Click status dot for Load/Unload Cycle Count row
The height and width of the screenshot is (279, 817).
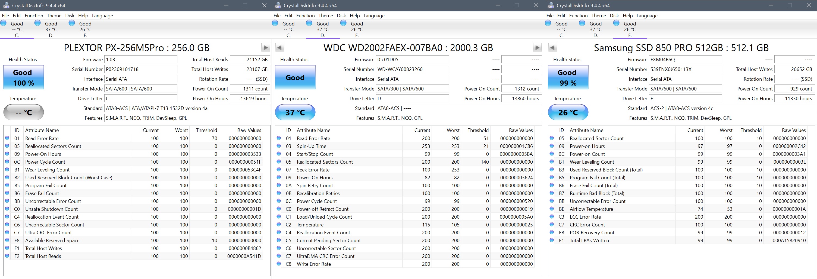click(279, 217)
